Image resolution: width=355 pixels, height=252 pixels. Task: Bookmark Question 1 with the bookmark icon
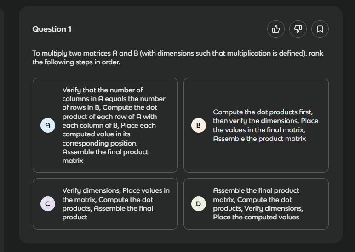(320, 29)
